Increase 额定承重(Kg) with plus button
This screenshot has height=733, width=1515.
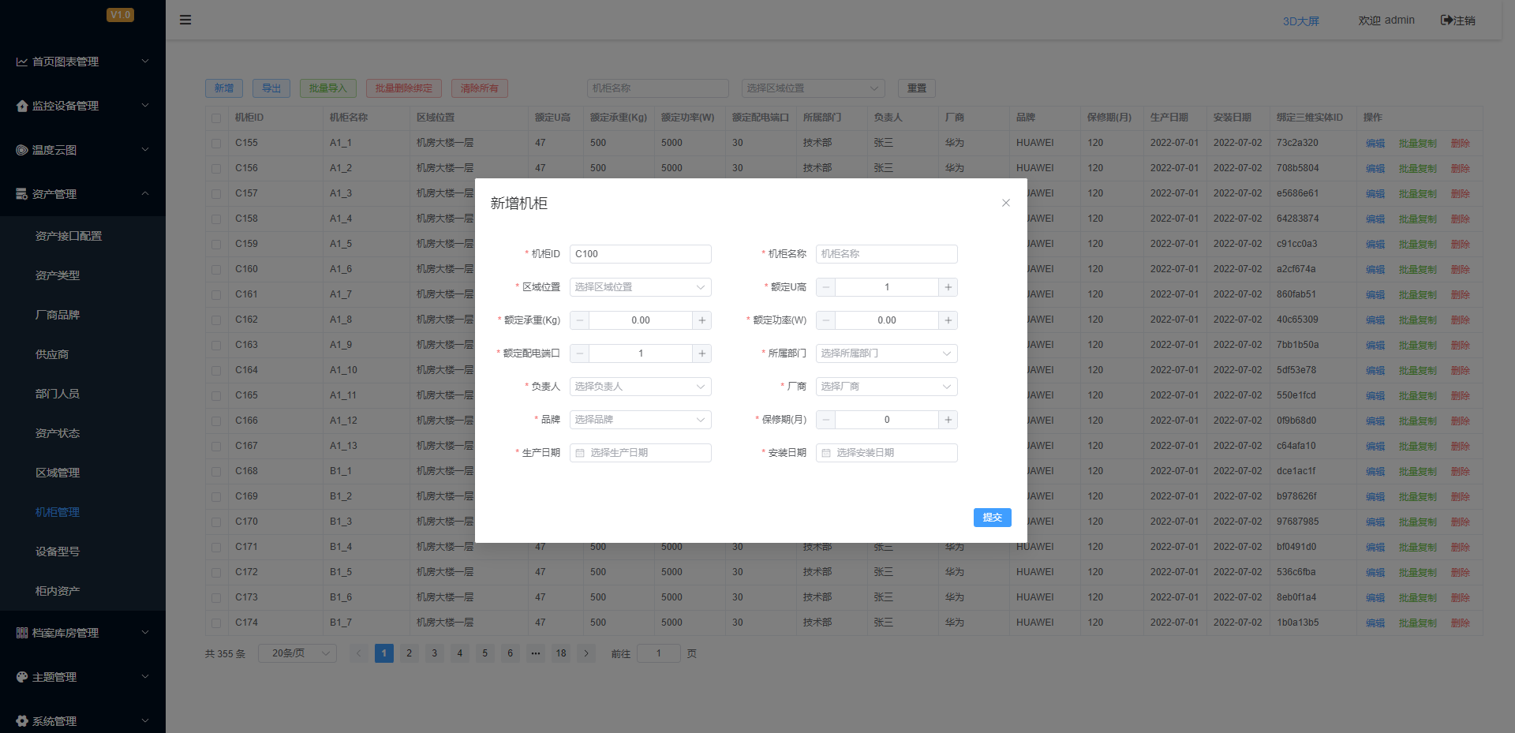pyautogui.click(x=702, y=320)
